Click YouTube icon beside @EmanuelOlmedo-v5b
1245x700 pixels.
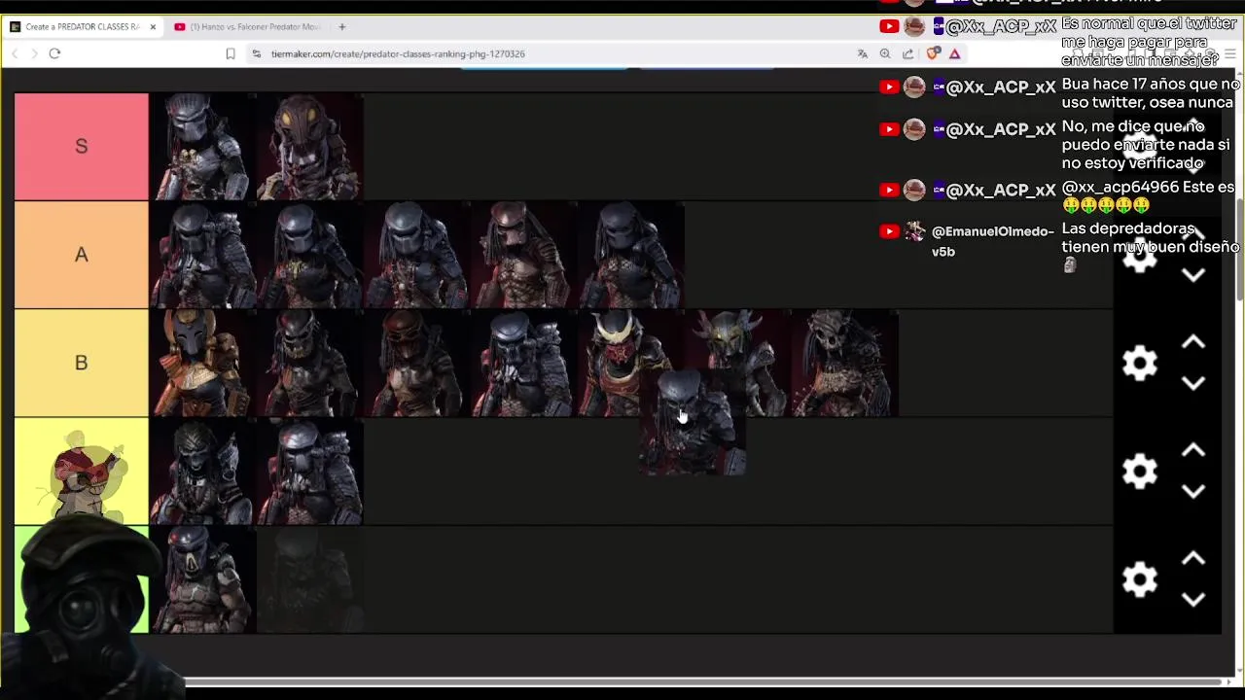pos(889,231)
